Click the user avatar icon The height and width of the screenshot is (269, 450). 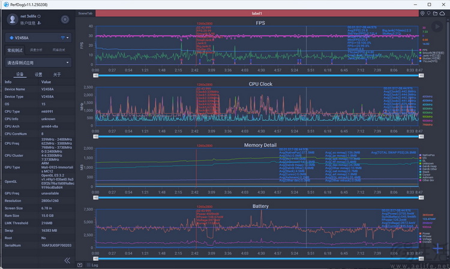[x=13, y=19]
